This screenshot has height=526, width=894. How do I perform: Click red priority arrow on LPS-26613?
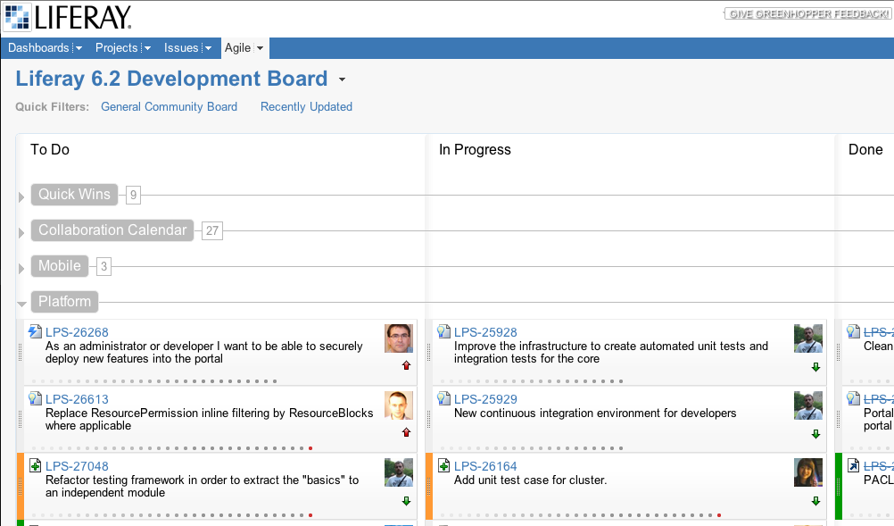tap(407, 432)
